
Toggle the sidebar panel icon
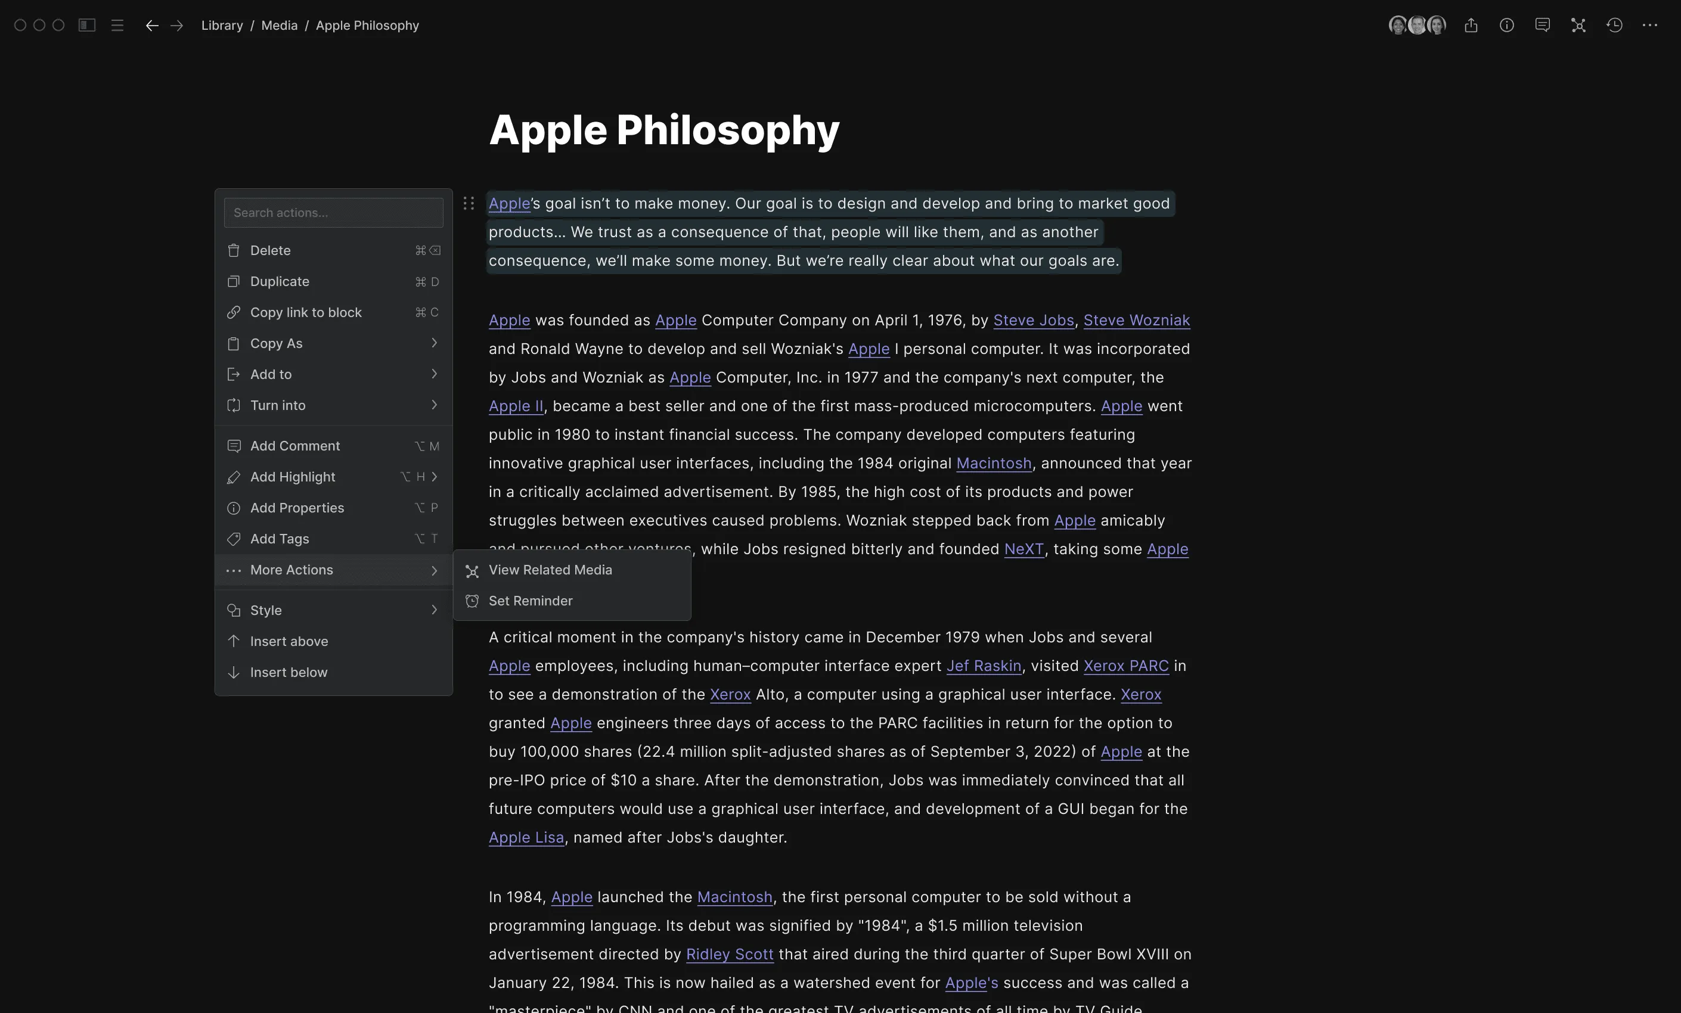86,25
